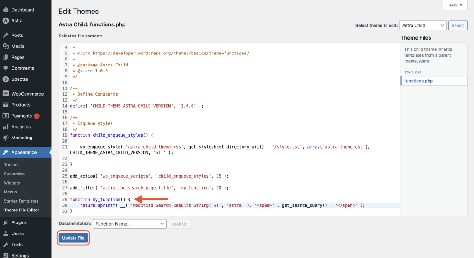
Task: Follow the Astra parent theme link
Action: 424,61
